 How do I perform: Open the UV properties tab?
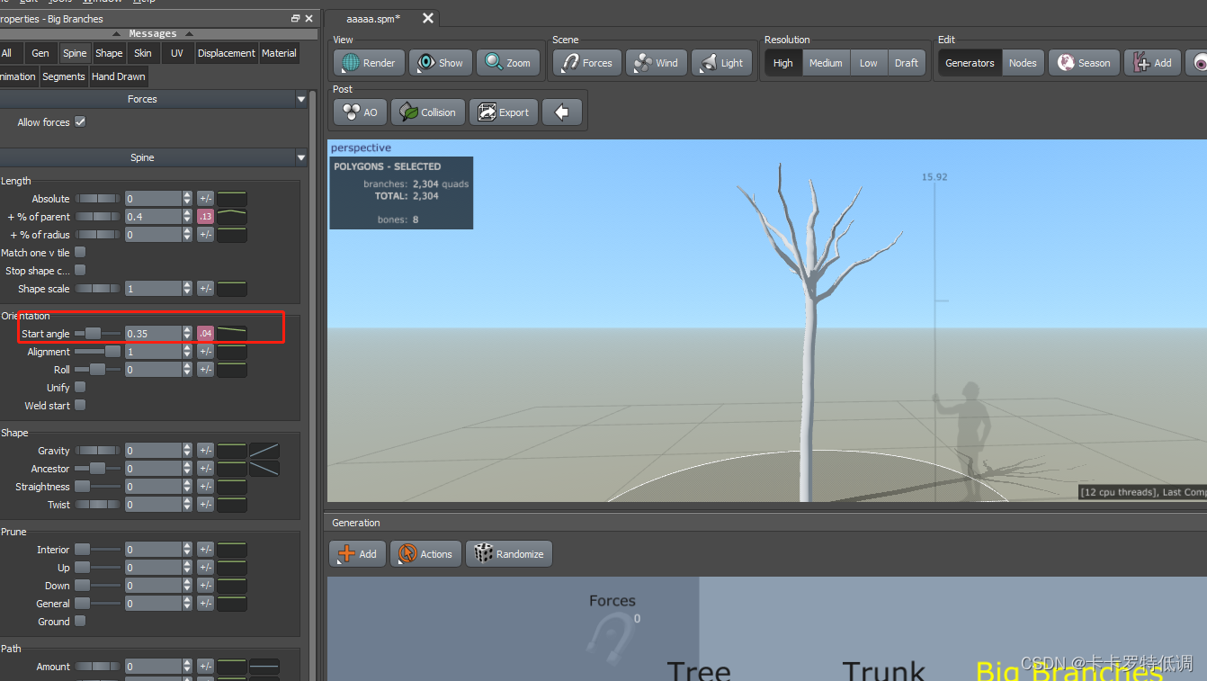(x=176, y=54)
